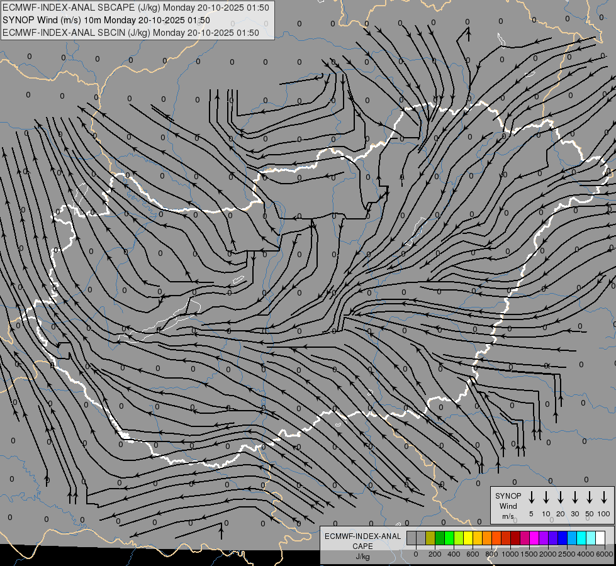The image size is (616, 566).
Task: Click the value 100 under wind legend arrows
Action: click(x=604, y=514)
